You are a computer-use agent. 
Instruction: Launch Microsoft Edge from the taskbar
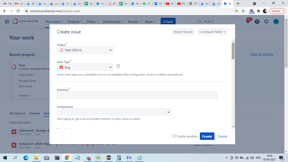26,158
